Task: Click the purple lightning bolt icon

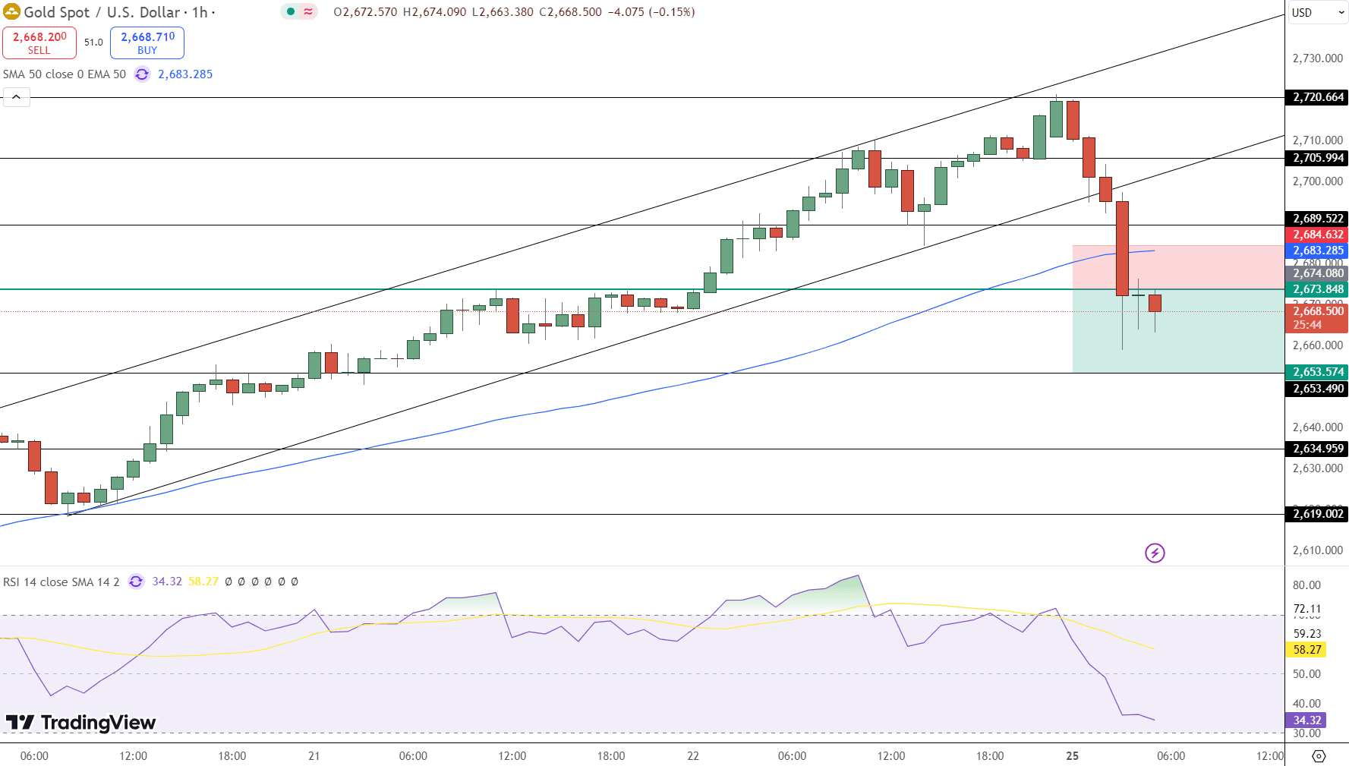Action: click(1155, 553)
